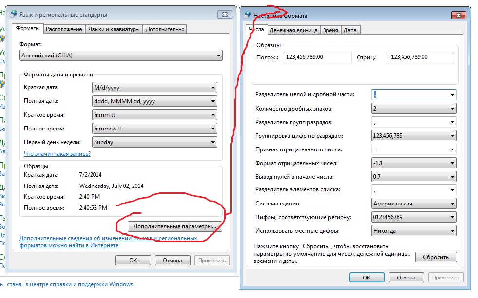Switch to the Языки и клавиатуры tab
Viewport: 478px width, 298px height.
[114, 29]
